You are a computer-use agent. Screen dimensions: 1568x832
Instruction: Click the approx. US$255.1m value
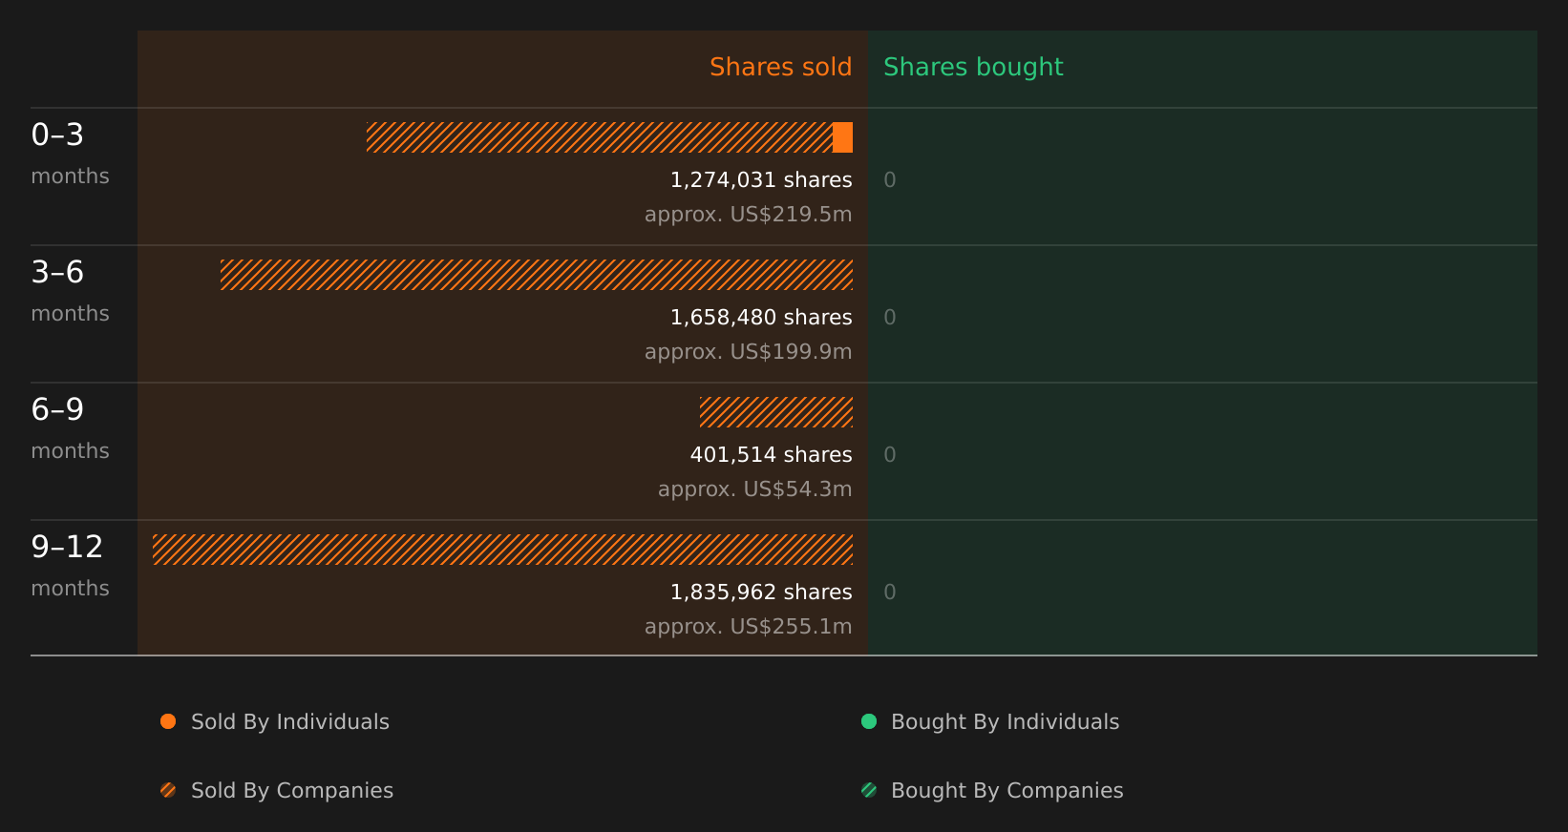748,627
